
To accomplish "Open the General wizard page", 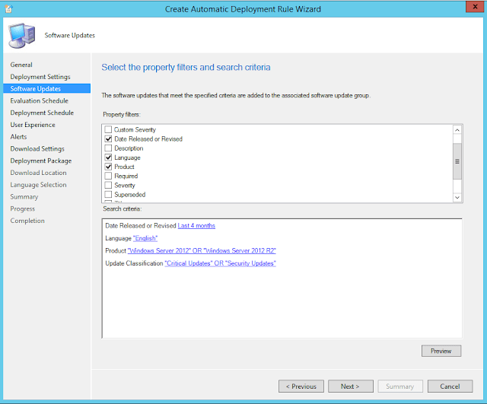I will tap(21, 65).
